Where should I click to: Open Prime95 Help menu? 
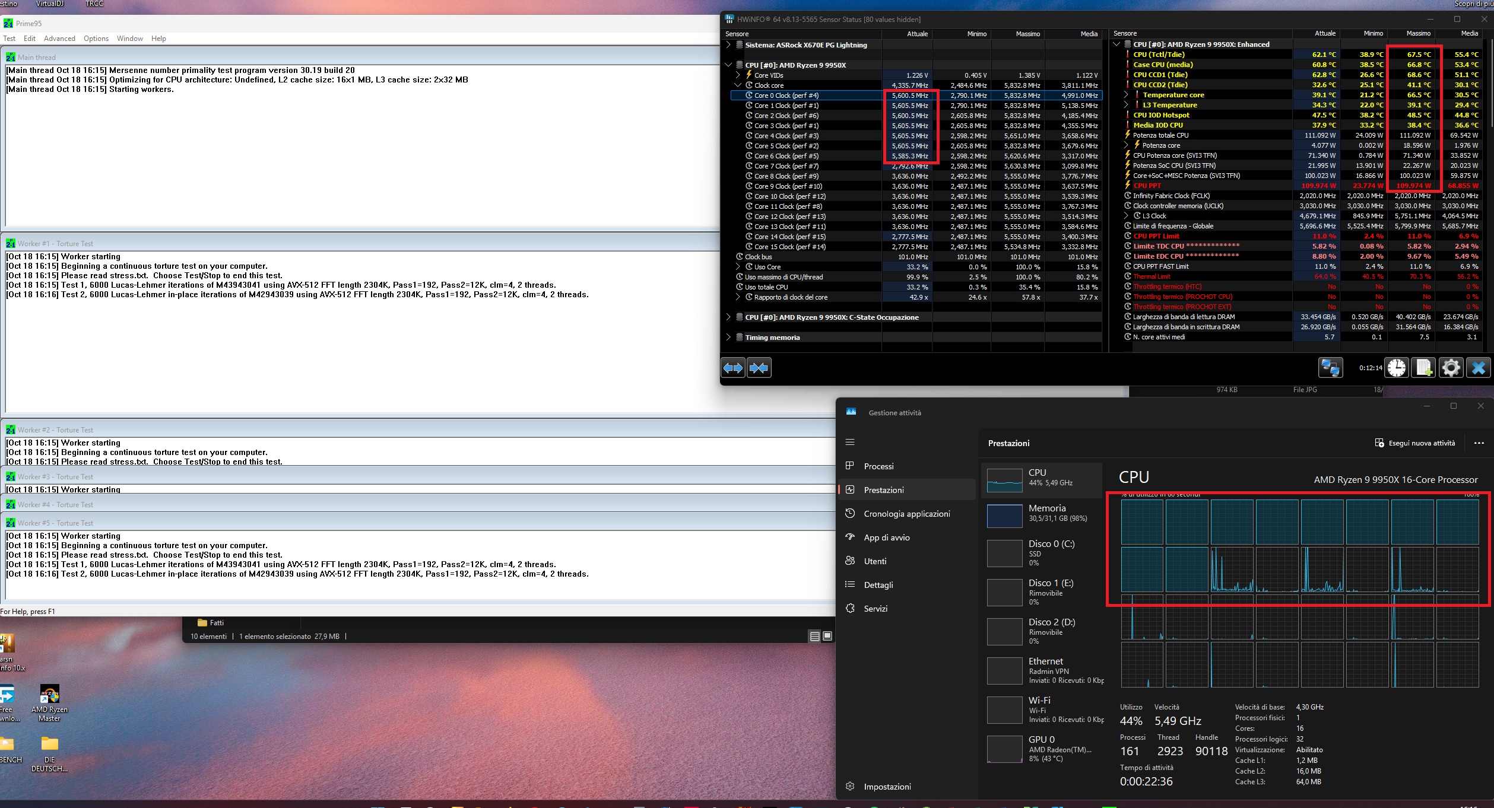tap(158, 39)
